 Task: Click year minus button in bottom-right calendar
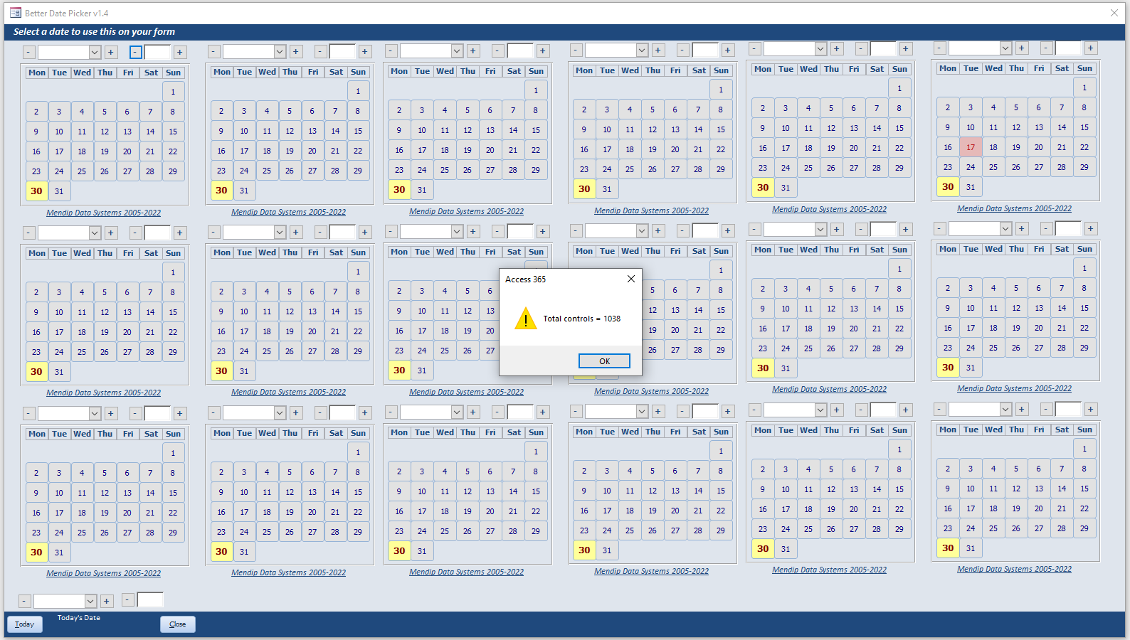(x=1046, y=410)
